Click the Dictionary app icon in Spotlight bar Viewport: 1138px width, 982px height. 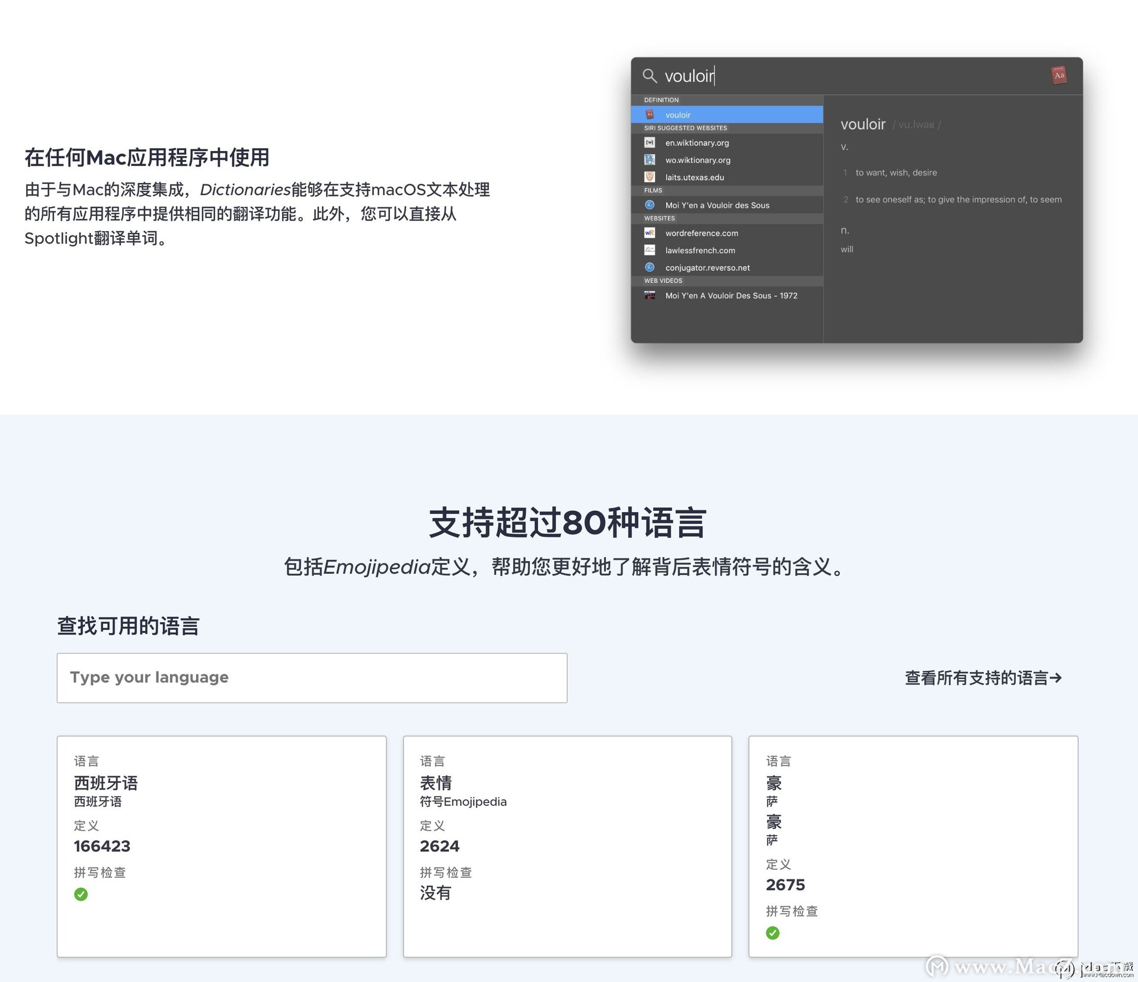pos(1059,75)
